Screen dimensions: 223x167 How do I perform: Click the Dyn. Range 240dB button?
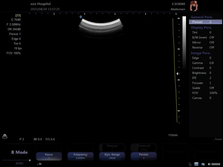click(112, 156)
